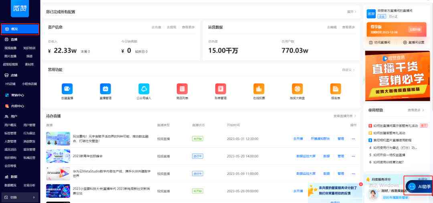Click 查看更多 in 资产信息 card
Image resolution: width=433 pixels, height=203 pixels.
(188, 27)
